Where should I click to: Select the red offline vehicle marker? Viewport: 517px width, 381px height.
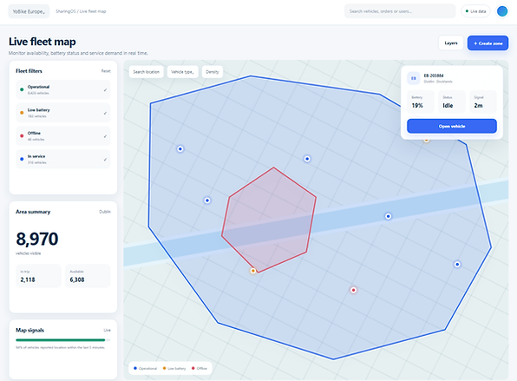pyautogui.click(x=353, y=290)
